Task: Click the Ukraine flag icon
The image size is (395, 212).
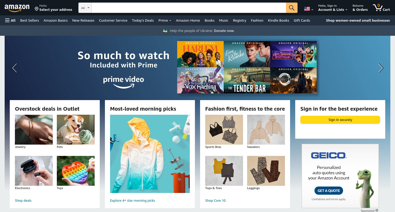Action: pos(165,31)
